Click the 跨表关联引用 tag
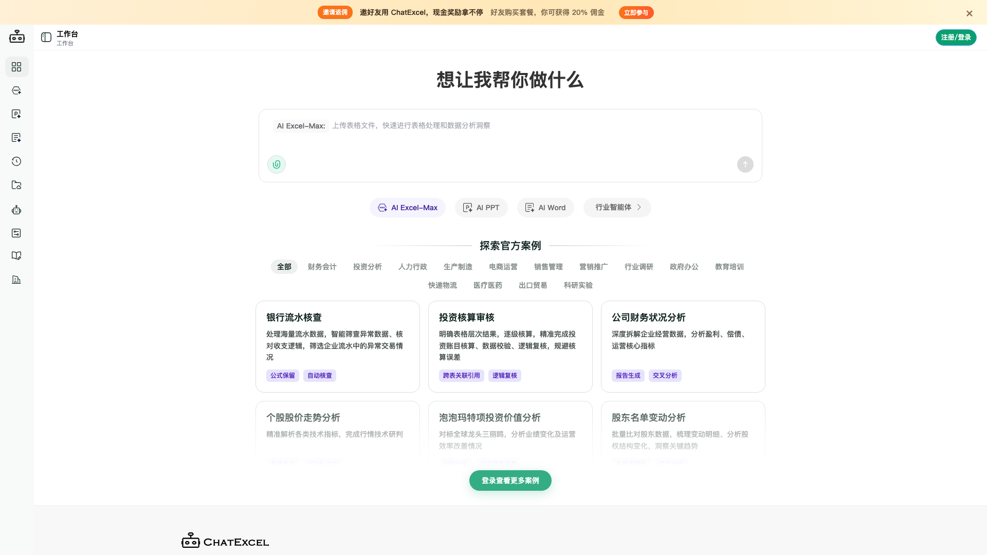Screen dimensions: 987x555 click(462, 376)
